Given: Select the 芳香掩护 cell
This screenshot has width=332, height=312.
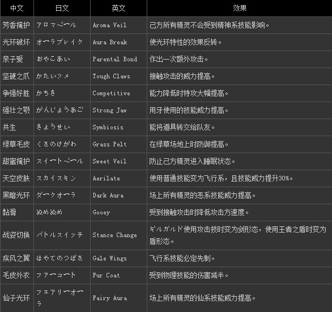Looking at the screenshot, I should coord(17,25).
